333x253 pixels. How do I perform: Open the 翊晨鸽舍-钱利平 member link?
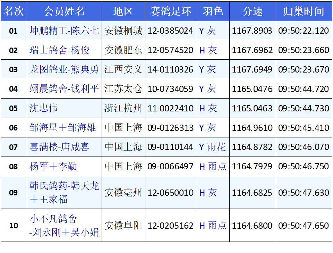(x=64, y=89)
